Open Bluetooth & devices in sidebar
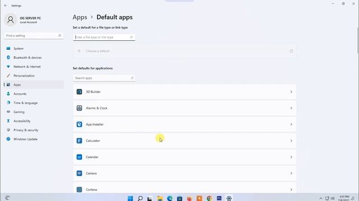This screenshot has height=201, width=359. click(x=34, y=58)
